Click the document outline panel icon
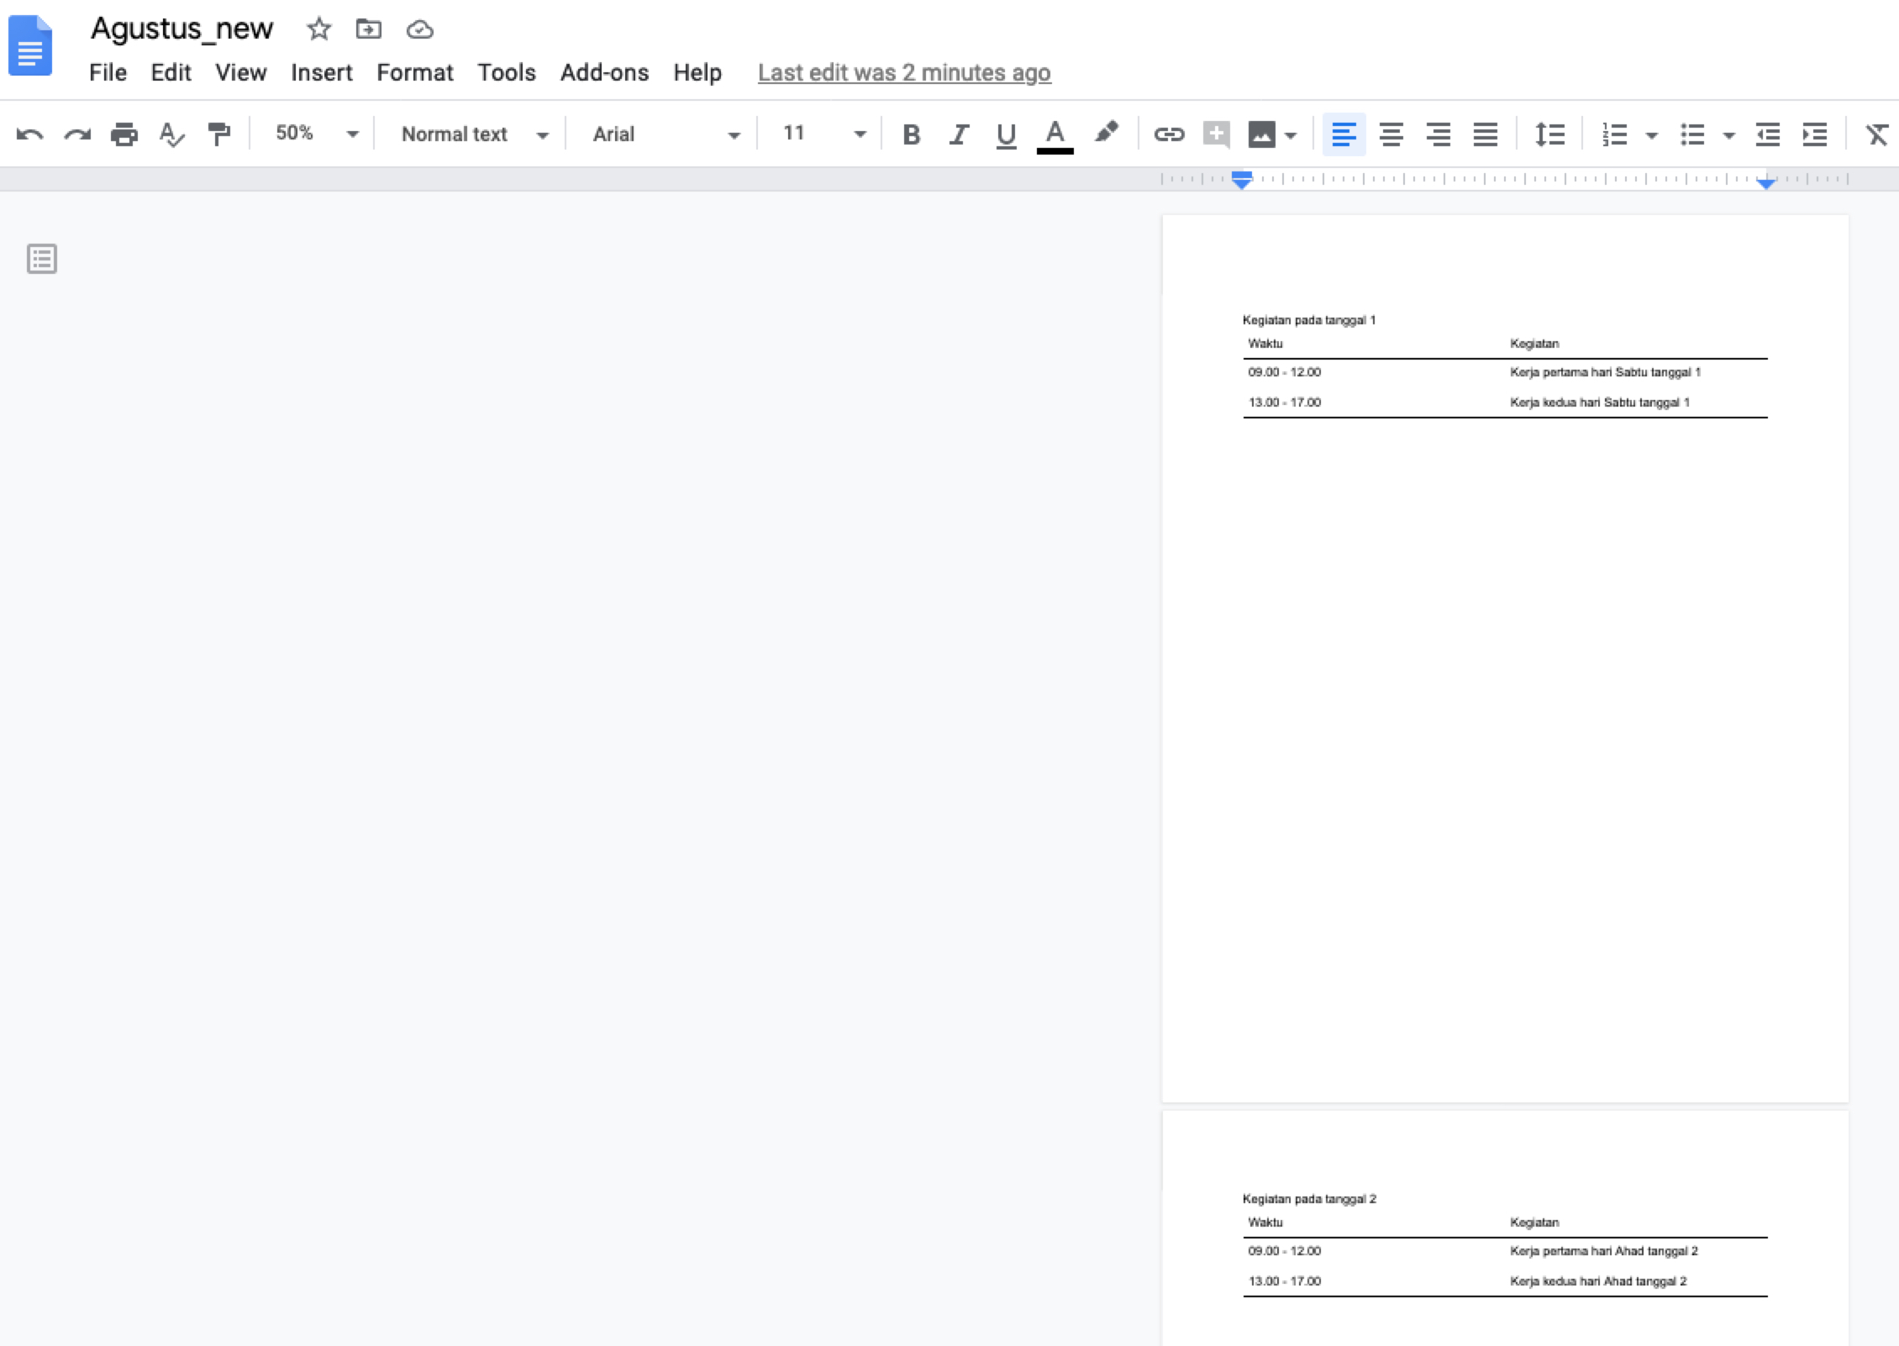This screenshot has height=1346, width=1899. 41,258
